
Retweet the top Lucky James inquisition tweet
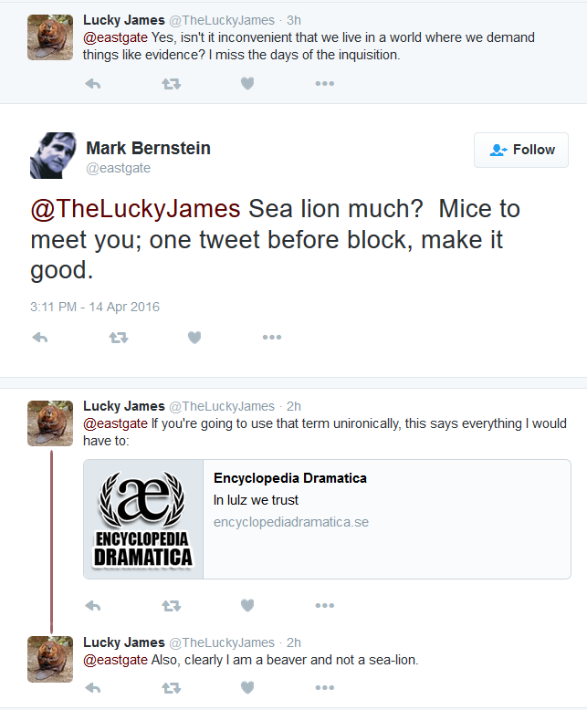point(172,84)
